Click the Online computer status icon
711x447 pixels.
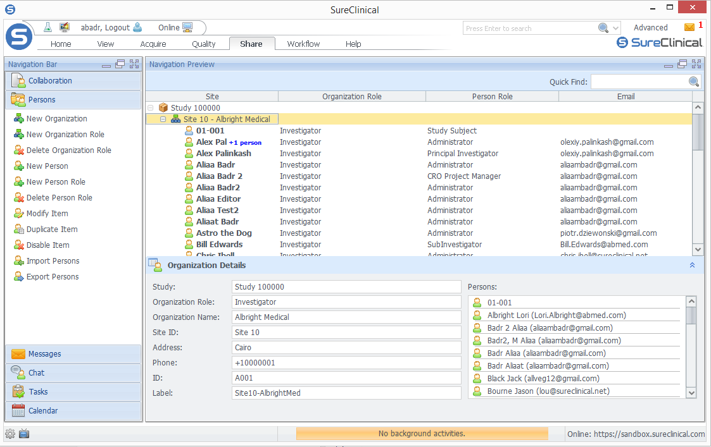coord(187,27)
